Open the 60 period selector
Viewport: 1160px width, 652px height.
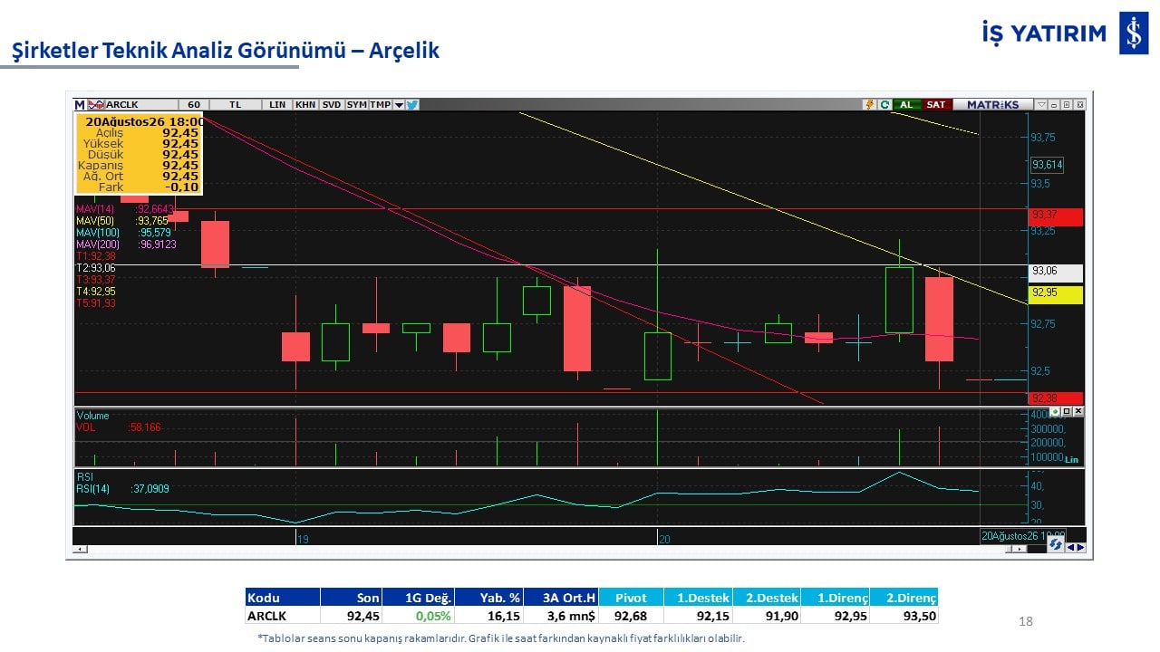pyautogui.click(x=194, y=105)
